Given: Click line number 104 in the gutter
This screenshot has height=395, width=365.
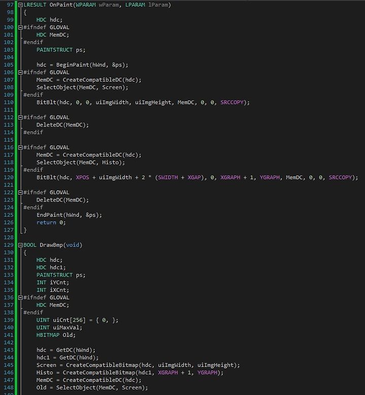Looking at the screenshot, I should [x=9, y=57].
